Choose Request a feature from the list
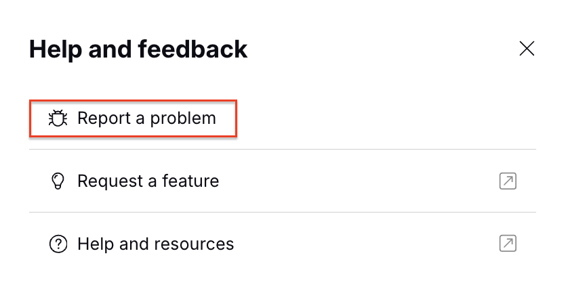This screenshot has height=287, width=568. pos(148,181)
